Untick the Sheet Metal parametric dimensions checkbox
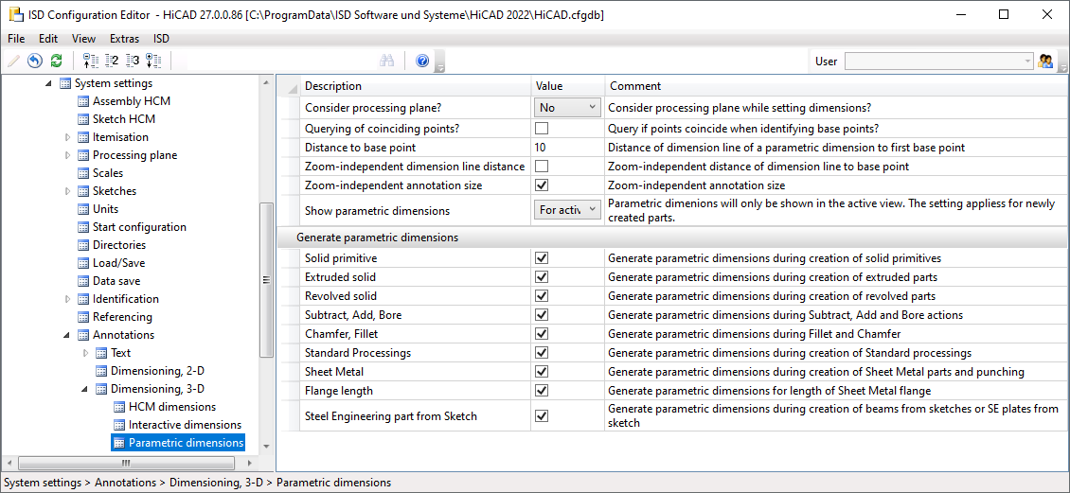The image size is (1070, 493). click(542, 372)
